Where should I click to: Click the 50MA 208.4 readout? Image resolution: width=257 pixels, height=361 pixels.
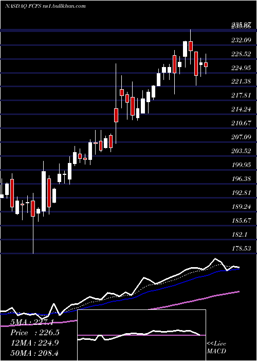[x=34, y=353]
